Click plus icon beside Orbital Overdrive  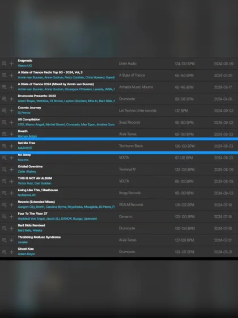(x=11, y=169)
